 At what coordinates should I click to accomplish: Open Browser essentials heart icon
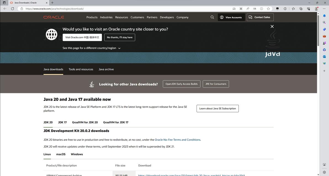(x=309, y=9)
